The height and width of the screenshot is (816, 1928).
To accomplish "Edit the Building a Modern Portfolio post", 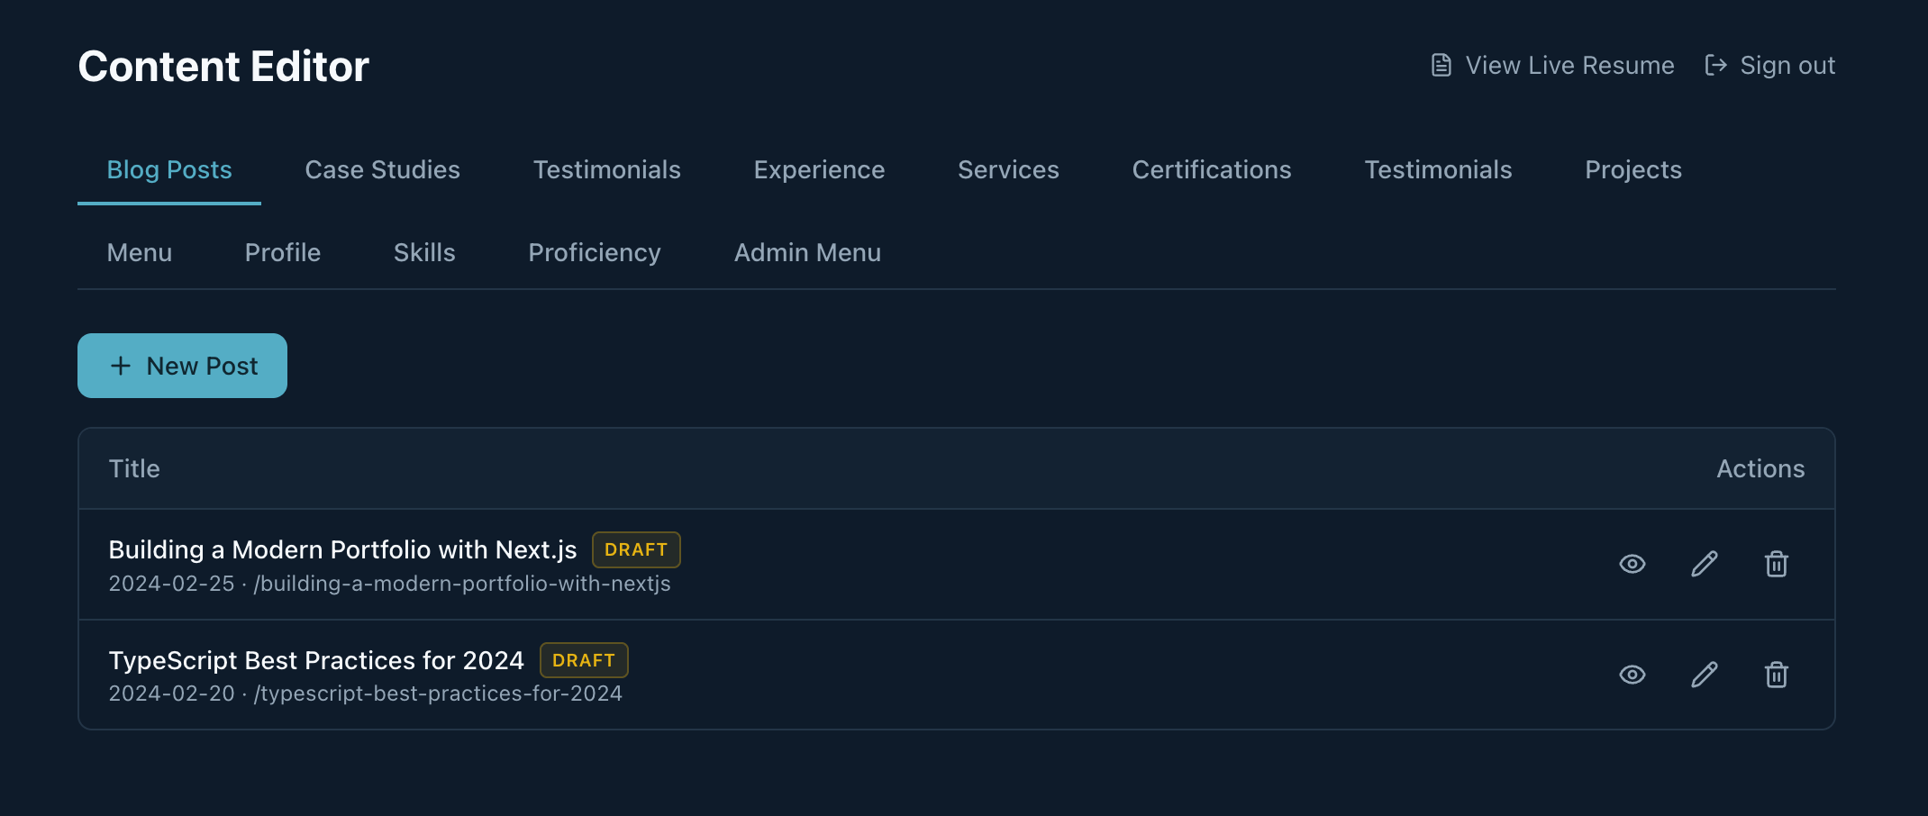I will click(1704, 564).
